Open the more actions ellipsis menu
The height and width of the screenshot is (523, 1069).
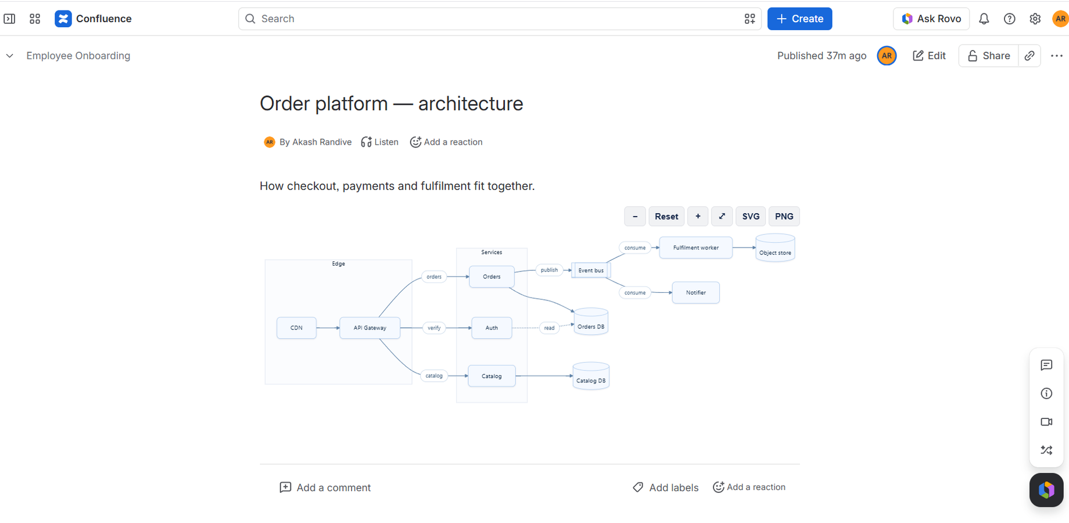coord(1057,56)
